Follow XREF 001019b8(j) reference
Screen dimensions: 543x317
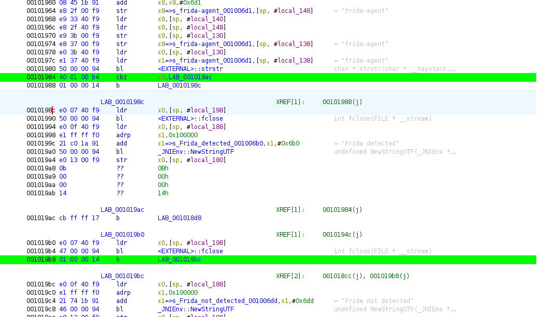tap(389, 276)
